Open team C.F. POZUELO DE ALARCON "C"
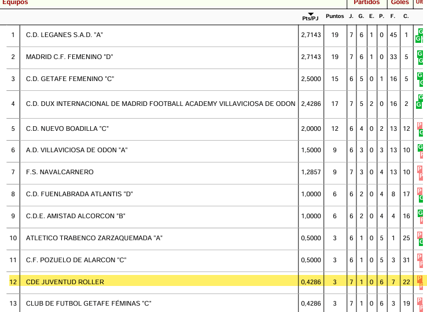 (76, 260)
